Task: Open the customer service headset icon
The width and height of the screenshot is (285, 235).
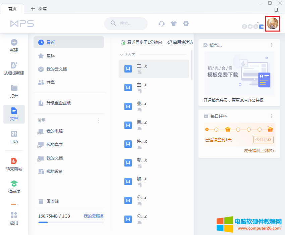Action: tap(162, 23)
